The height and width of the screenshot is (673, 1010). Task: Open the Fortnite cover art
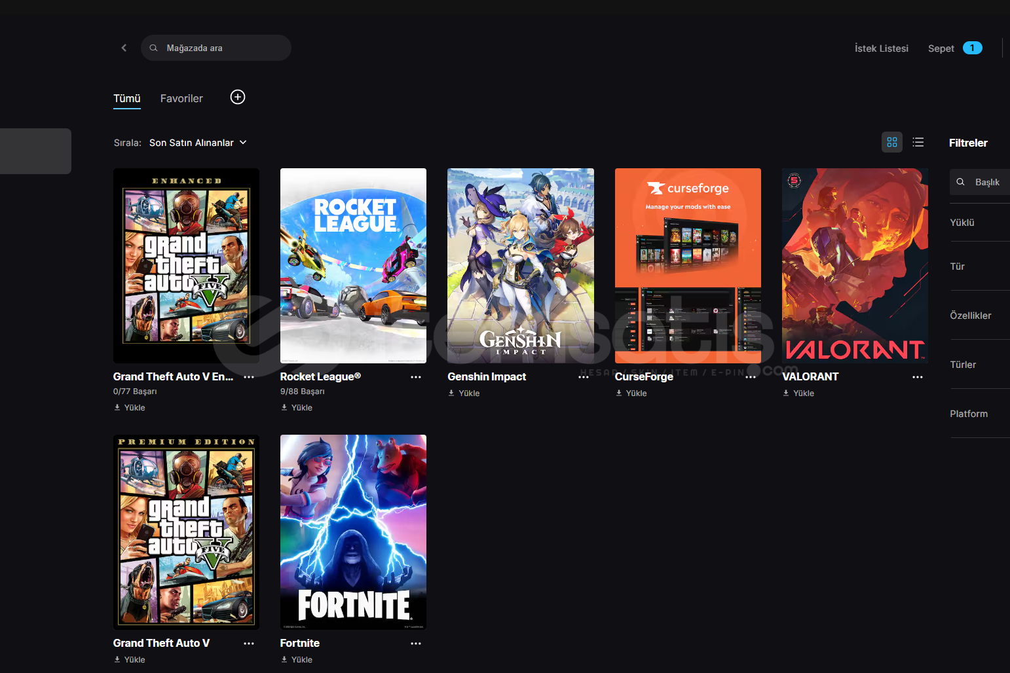(353, 532)
